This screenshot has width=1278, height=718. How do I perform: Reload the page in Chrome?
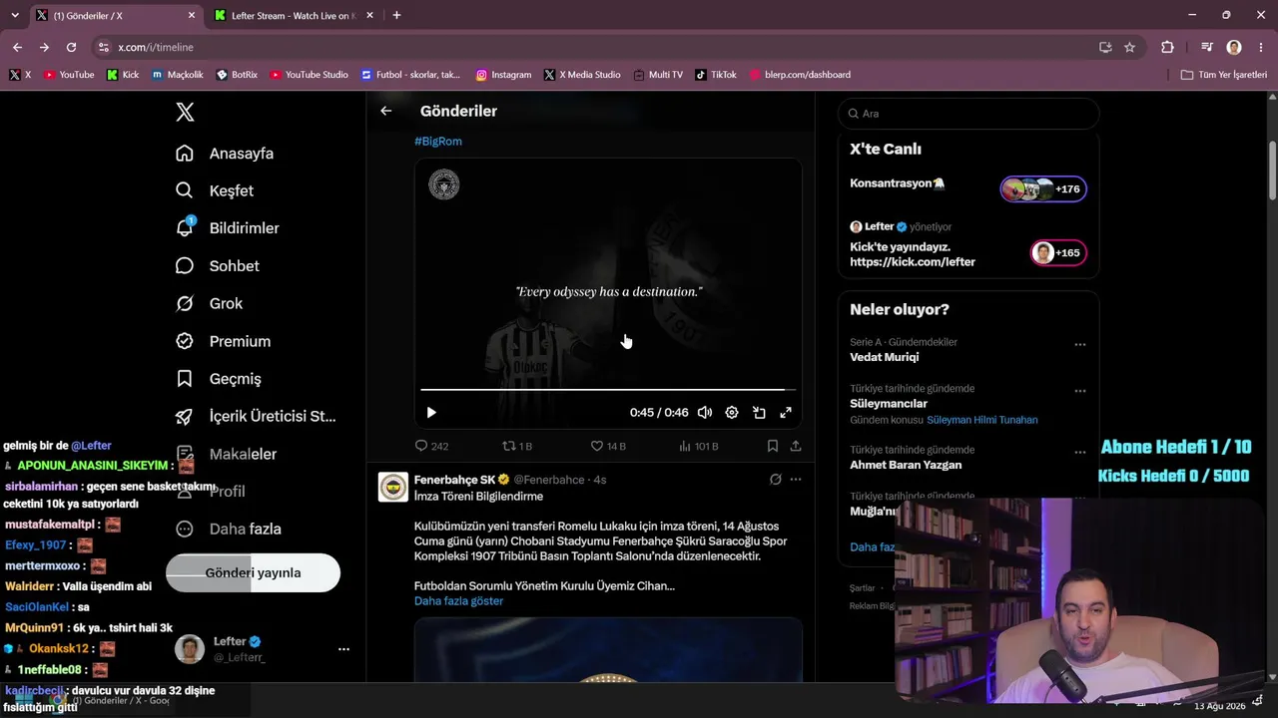coord(71,47)
